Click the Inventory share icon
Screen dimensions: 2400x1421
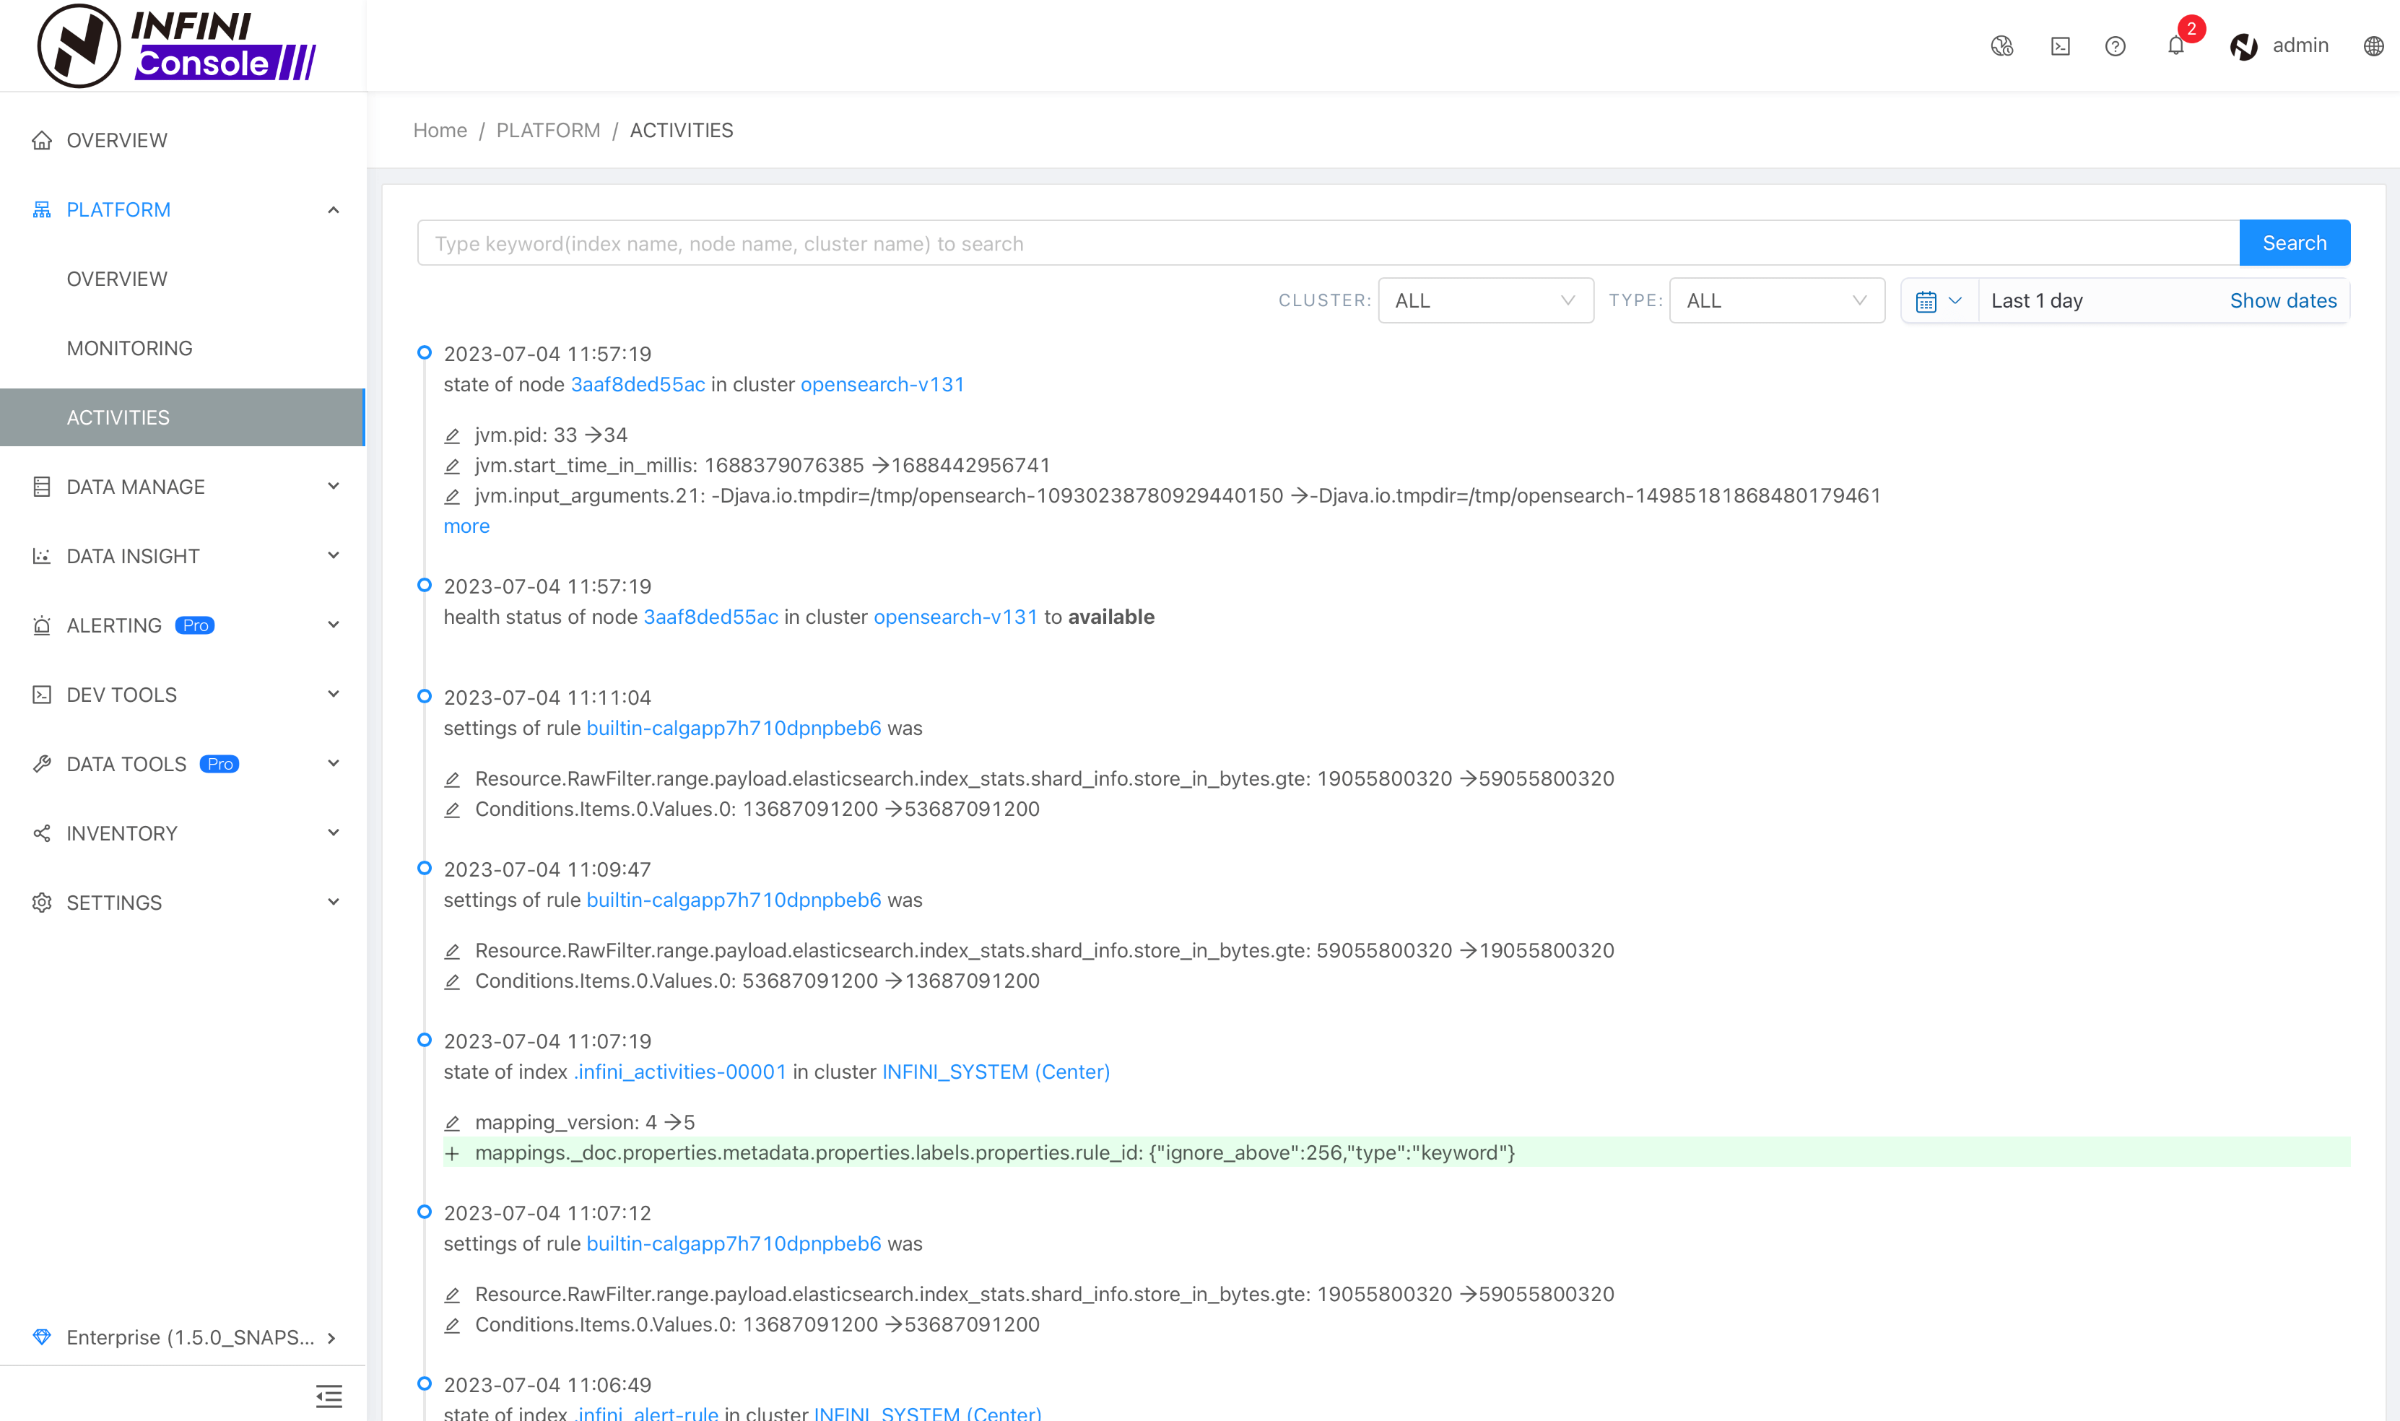[41, 833]
